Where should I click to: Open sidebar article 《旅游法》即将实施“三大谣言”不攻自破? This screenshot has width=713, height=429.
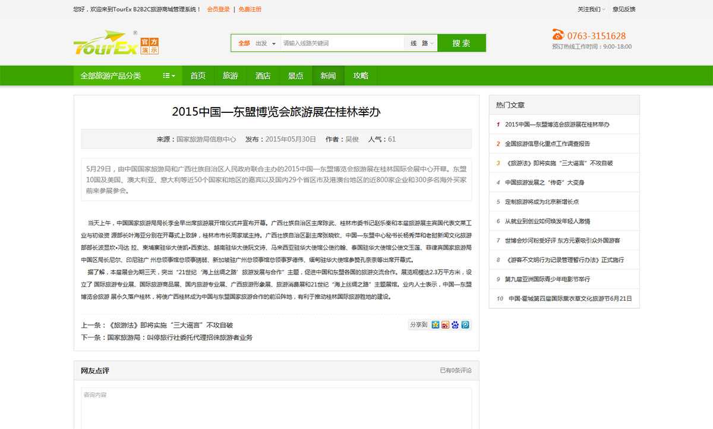[x=559, y=163]
